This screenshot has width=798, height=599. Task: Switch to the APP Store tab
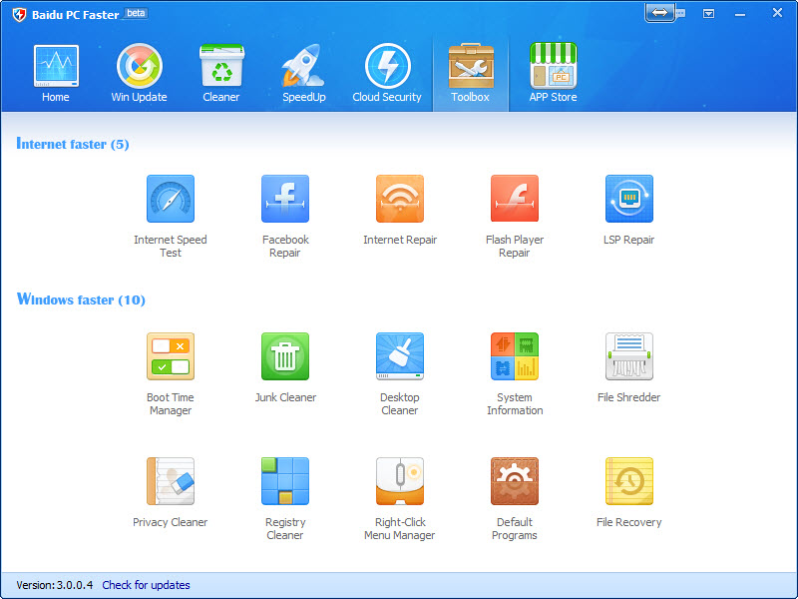coord(554,73)
